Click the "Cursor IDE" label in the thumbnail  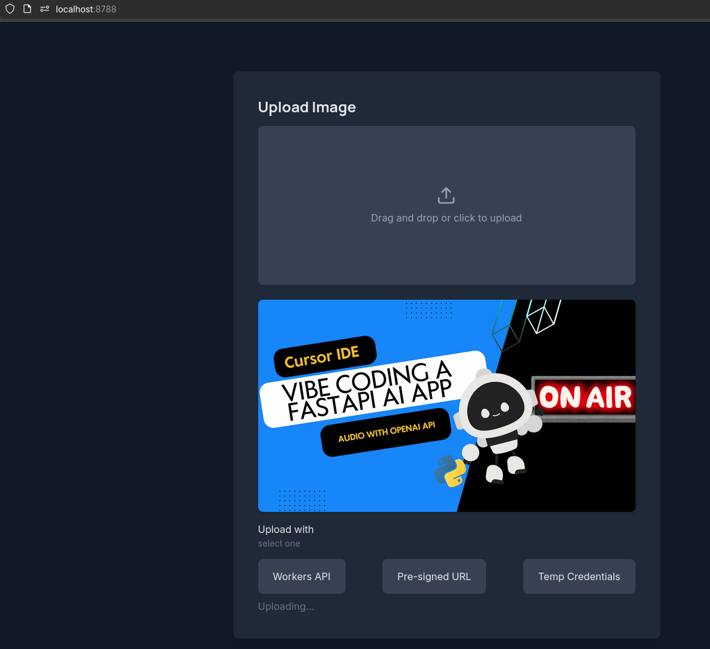[x=322, y=357]
